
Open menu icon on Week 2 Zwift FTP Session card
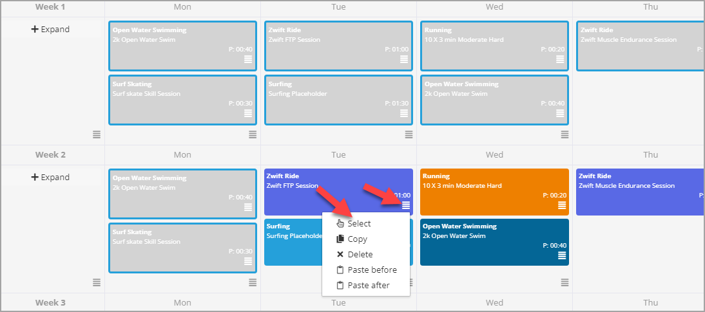click(405, 205)
